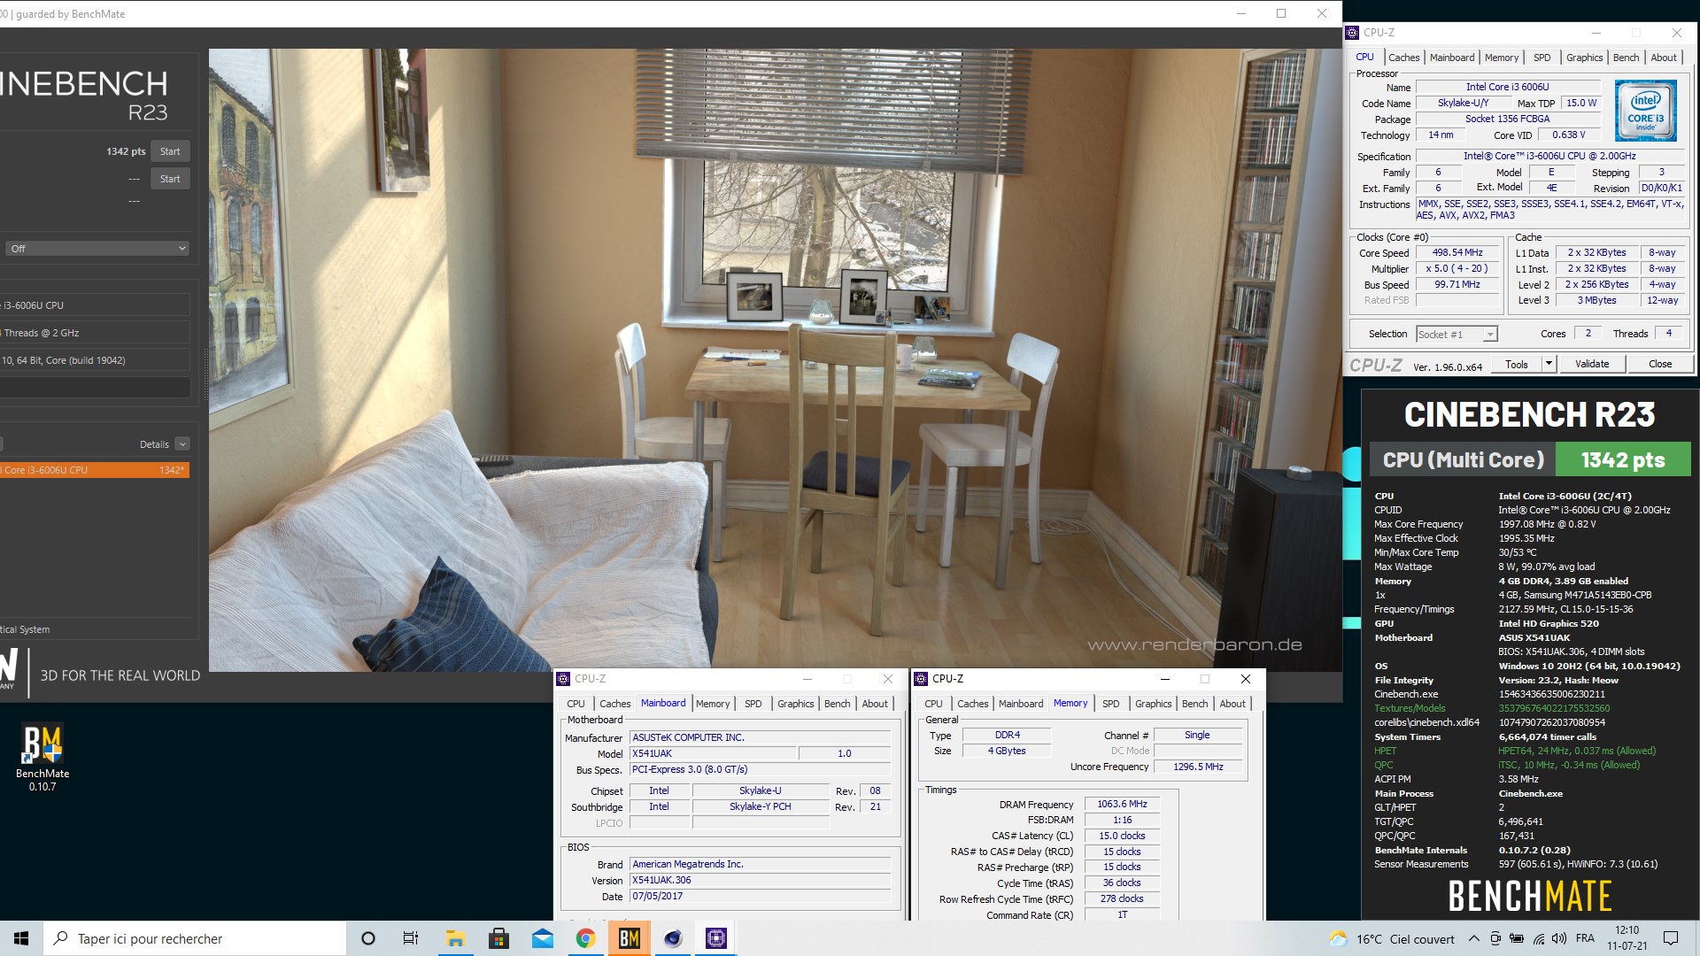This screenshot has width=1700, height=956.
Task: Open Mail app from taskbar
Action: coord(542,938)
